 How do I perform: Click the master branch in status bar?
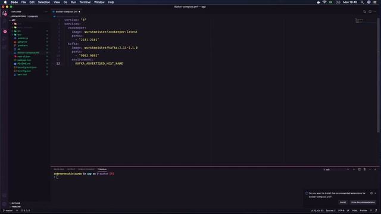pyautogui.click(x=8, y=210)
